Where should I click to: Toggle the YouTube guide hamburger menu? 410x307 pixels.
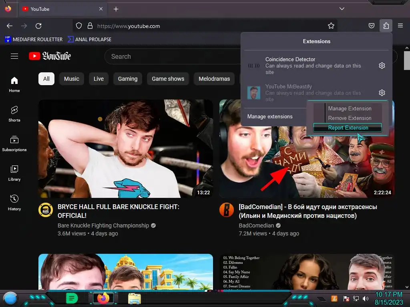[14, 56]
